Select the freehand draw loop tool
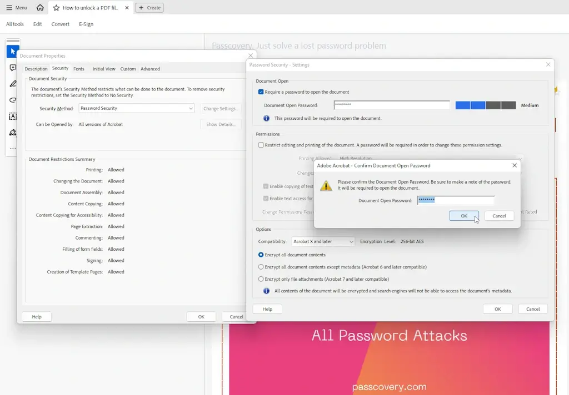The width and height of the screenshot is (569, 395). (x=13, y=100)
